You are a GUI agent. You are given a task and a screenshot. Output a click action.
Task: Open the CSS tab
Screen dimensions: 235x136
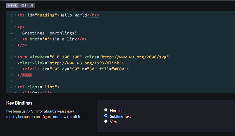pyautogui.click(x=23, y=5)
